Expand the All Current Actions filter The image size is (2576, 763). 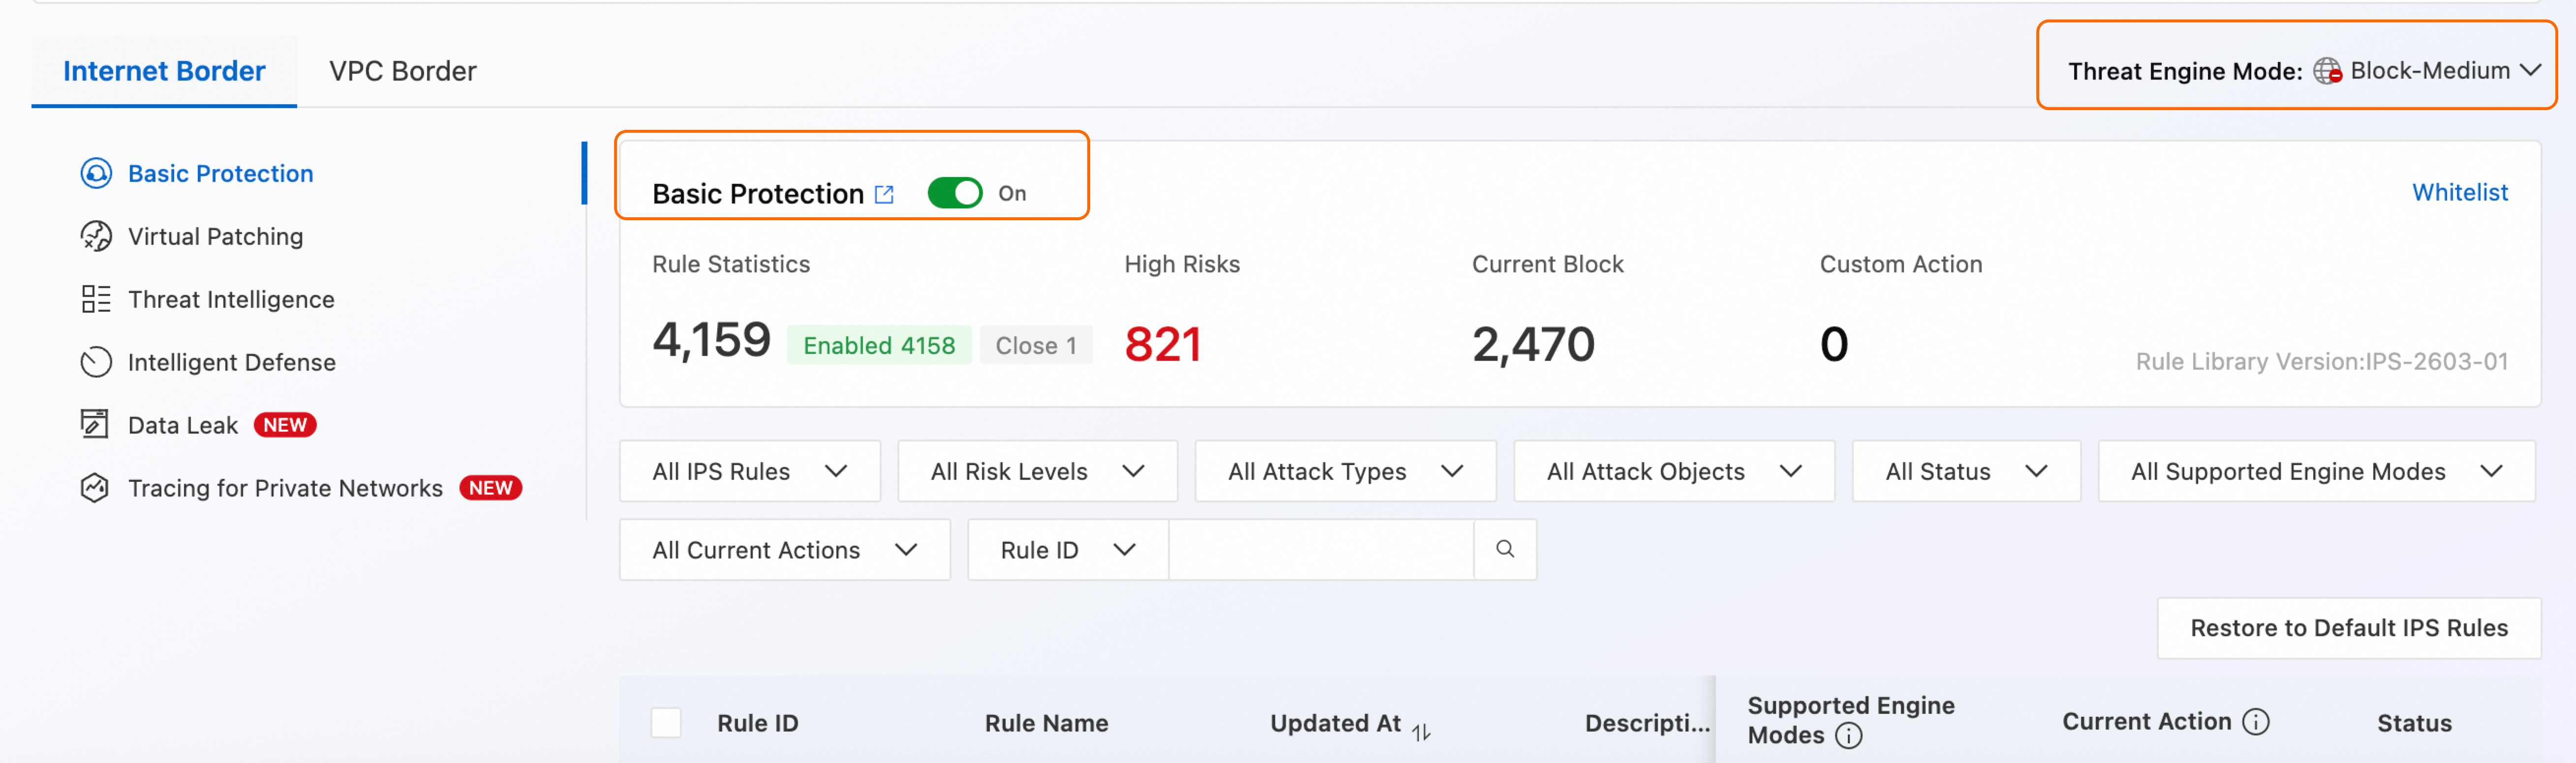coord(784,550)
